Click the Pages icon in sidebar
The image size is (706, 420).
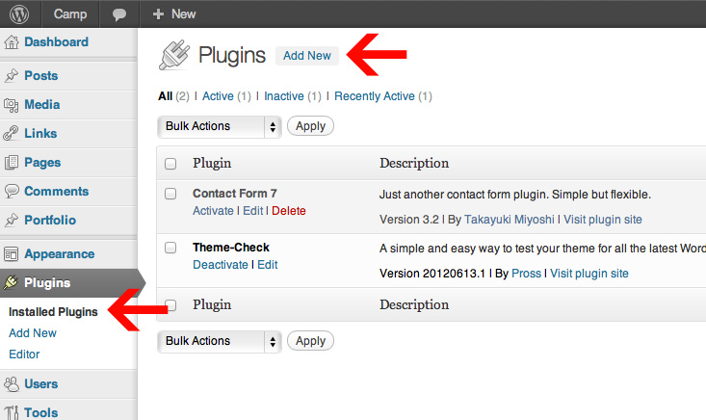click(x=12, y=163)
